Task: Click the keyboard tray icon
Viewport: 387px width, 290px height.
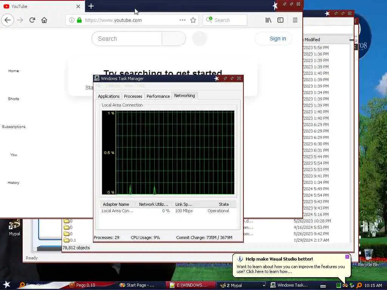Action: tap(323, 286)
